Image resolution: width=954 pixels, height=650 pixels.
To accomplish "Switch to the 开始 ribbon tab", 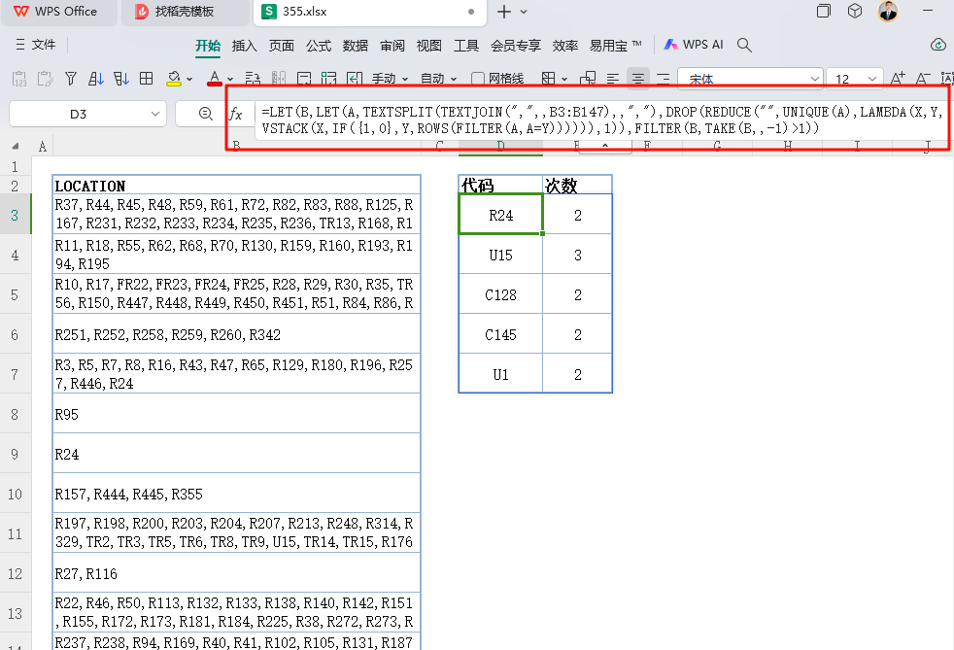I will 208,46.
